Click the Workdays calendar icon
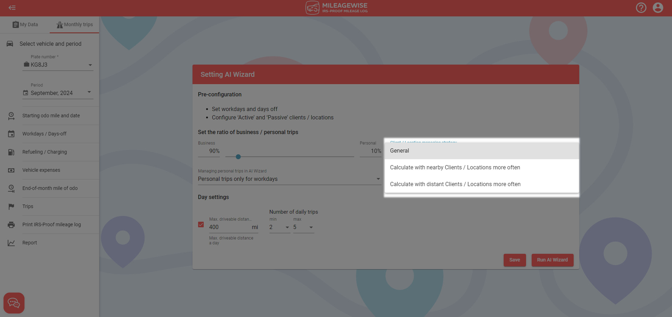The width and height of the screenshot is (672, 317). coord(11,134)
